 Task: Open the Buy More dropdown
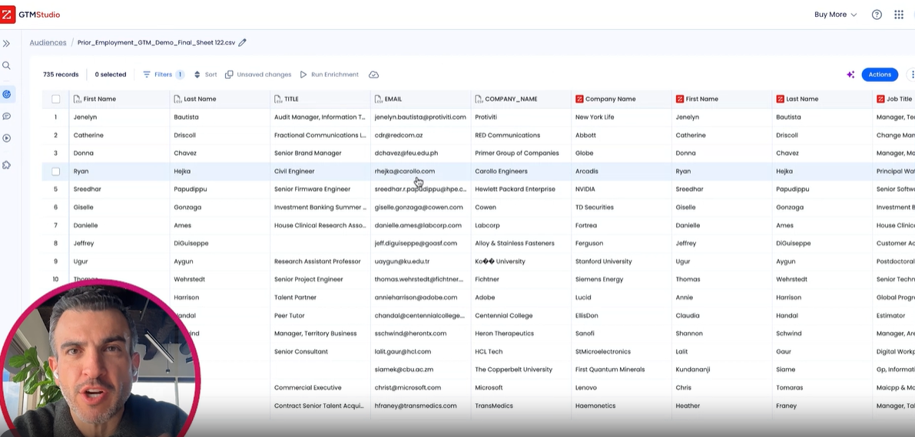(x=835, y=15)
